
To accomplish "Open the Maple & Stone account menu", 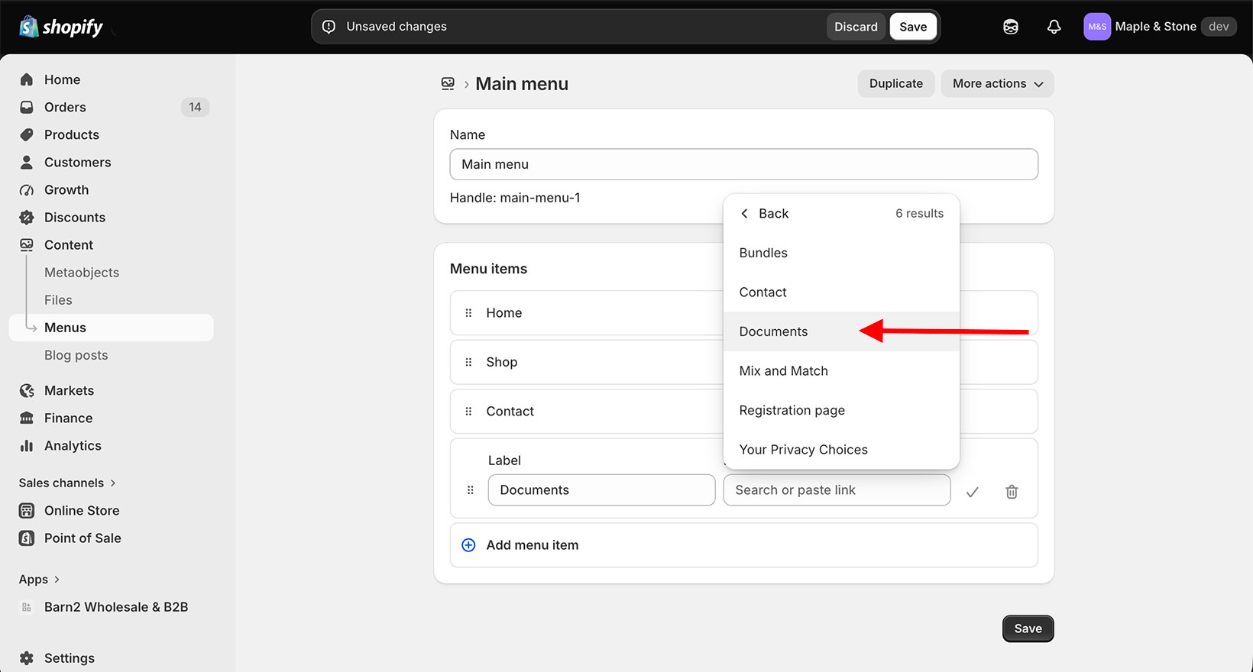I will [x=1160, y=27].
